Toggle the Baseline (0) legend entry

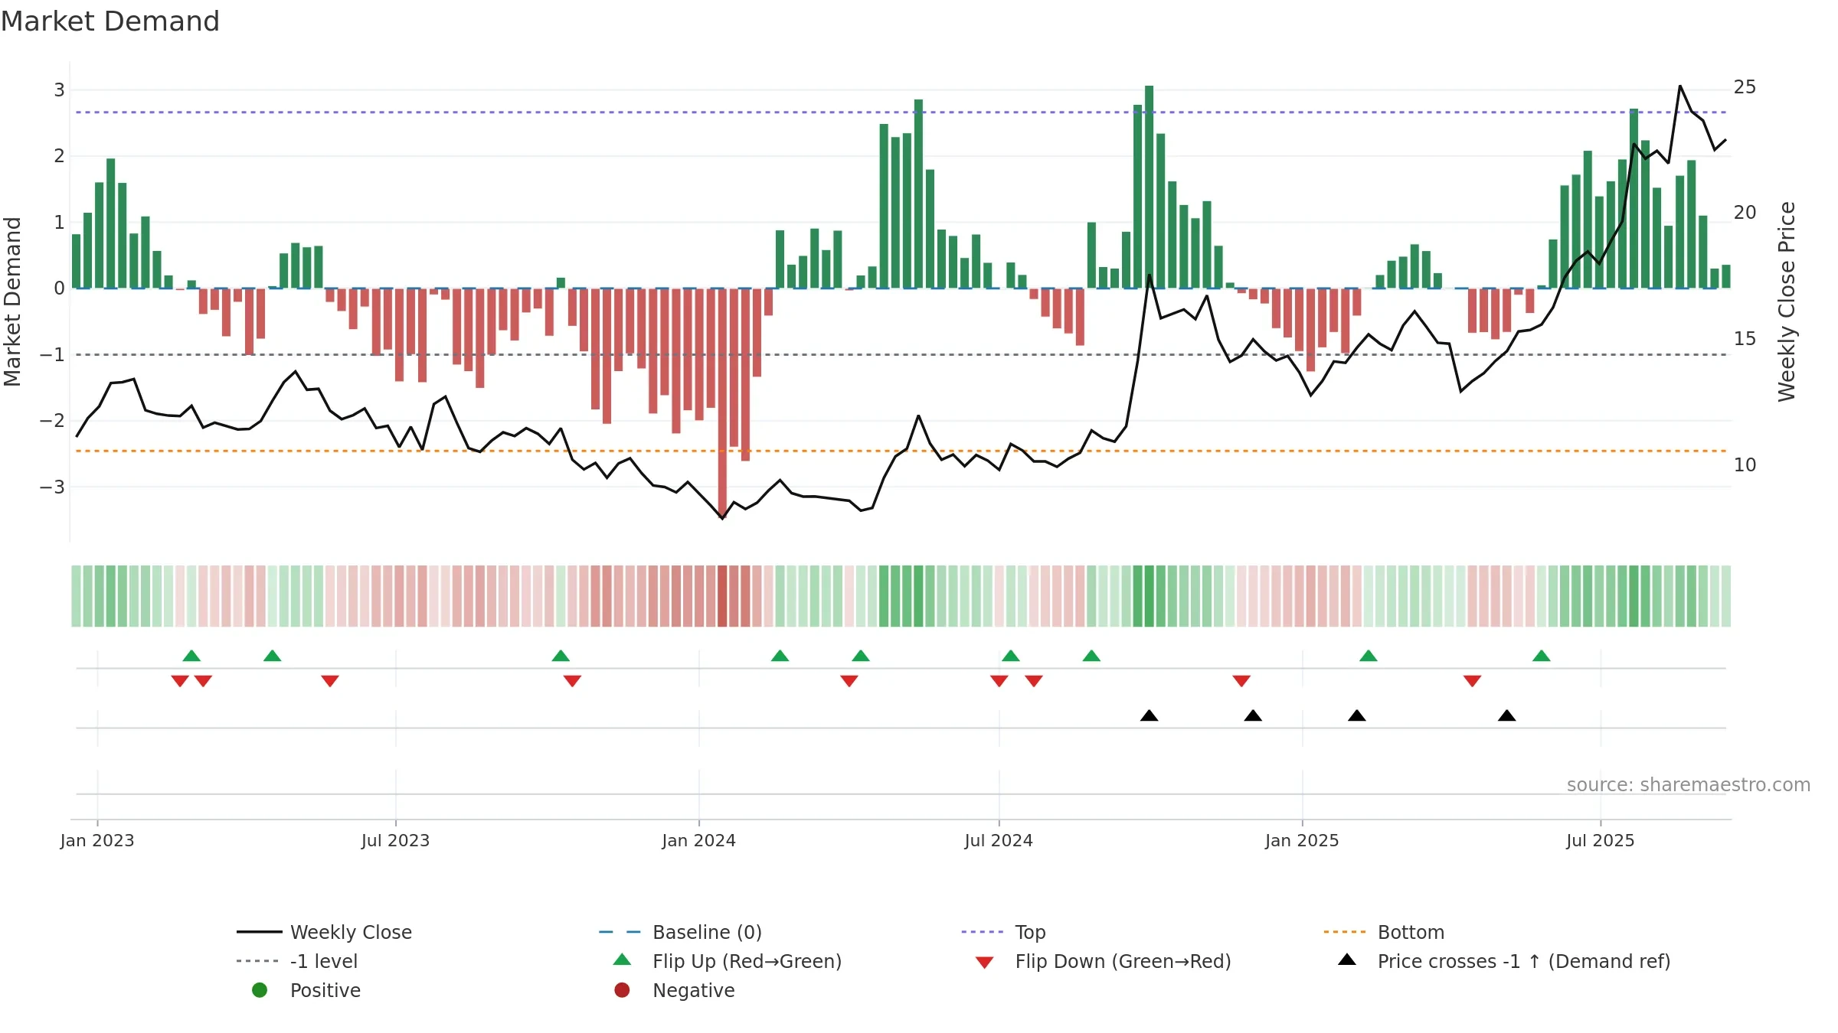(x=680, y=932)
